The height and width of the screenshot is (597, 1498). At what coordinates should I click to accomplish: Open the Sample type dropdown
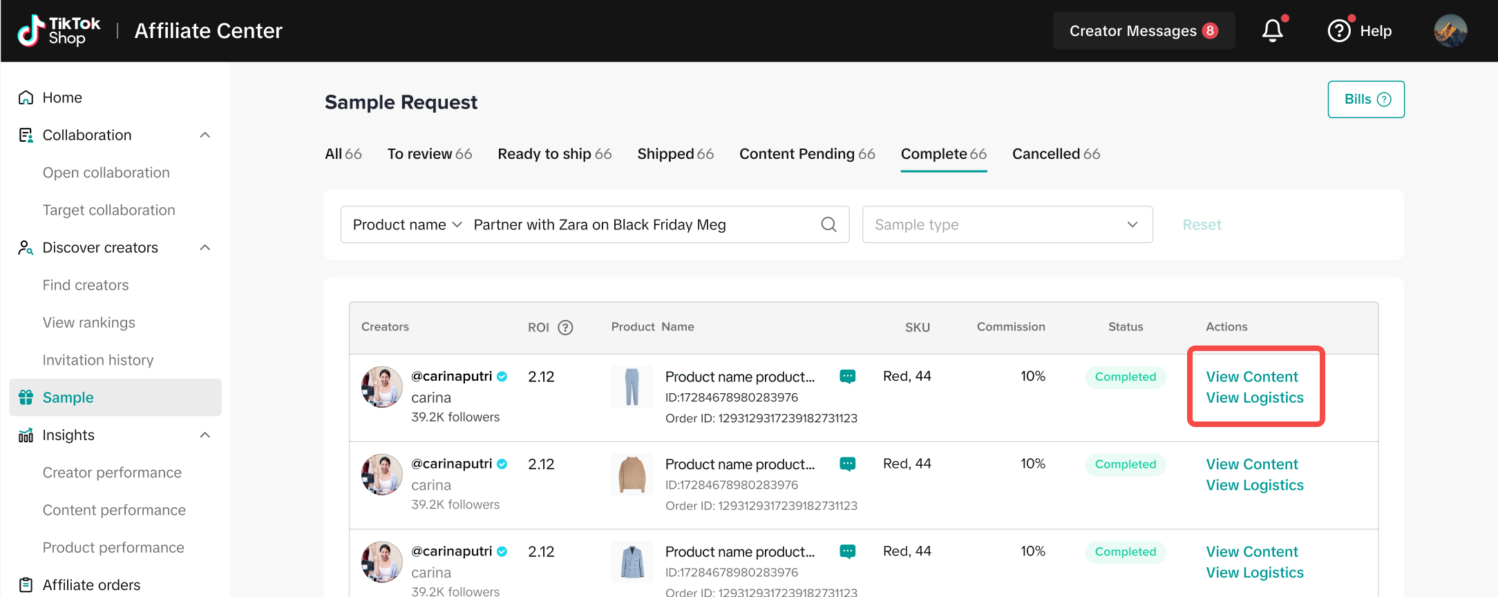1007,225
